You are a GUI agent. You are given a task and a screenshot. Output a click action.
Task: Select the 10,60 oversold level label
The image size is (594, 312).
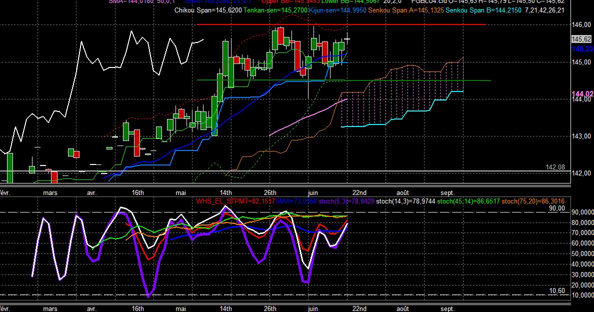[556, 291]
